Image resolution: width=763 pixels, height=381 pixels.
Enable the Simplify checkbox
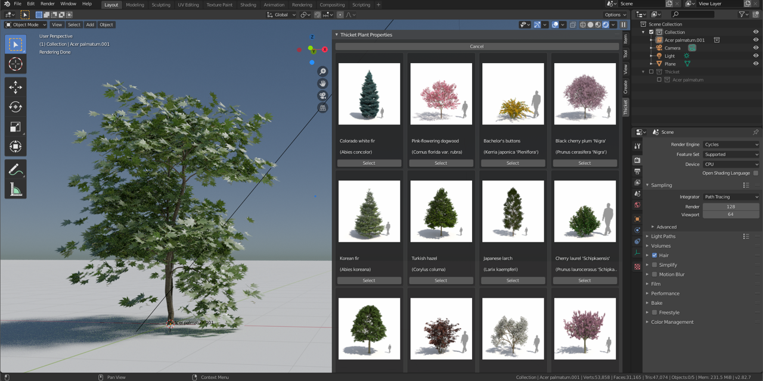coord(655,265)
